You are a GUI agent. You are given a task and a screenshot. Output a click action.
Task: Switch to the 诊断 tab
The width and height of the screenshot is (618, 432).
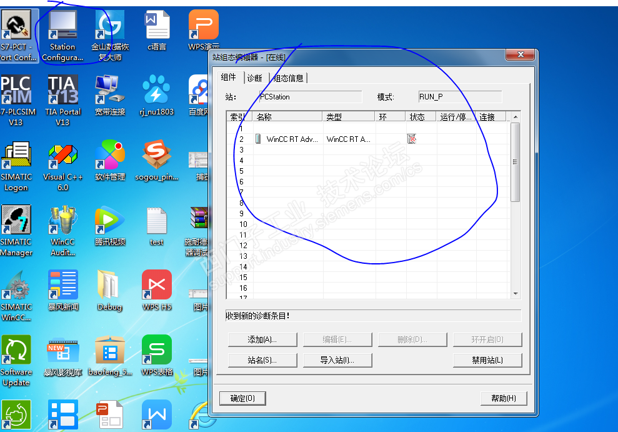pos(255,78)
